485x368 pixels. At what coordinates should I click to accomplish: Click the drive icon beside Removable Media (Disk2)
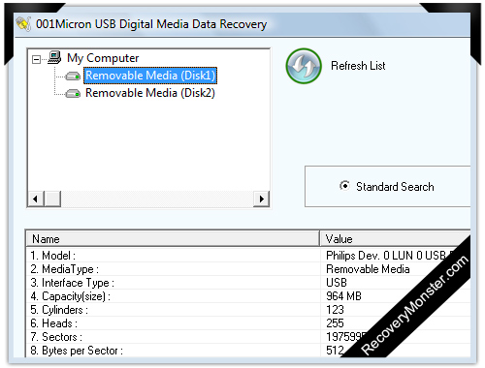[x=73, y=94]
